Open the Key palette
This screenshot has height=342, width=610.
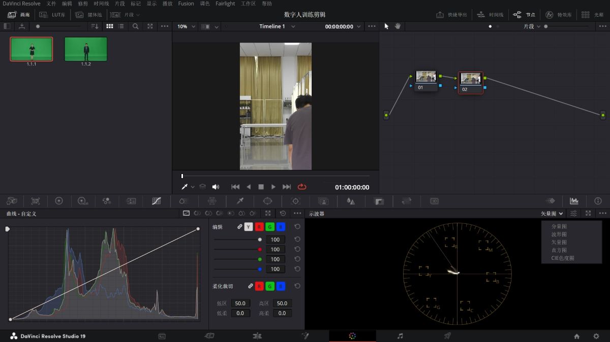(x=379, y=201)
